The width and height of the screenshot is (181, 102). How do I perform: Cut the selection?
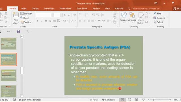click(6, 13)
